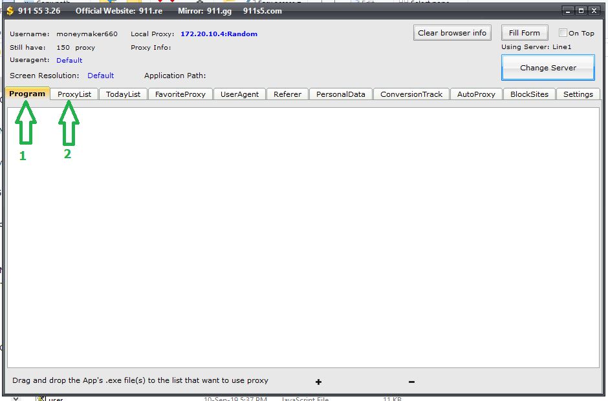Open the ConversionTrack tab
608x401 pixels.
[411, 94]
